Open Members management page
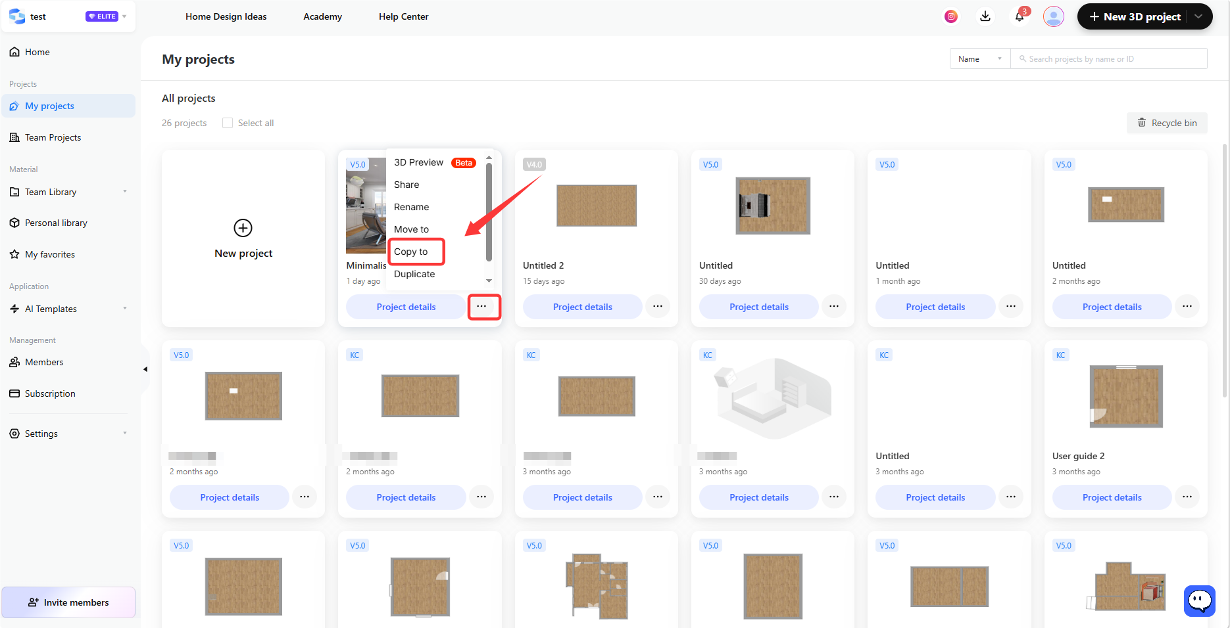This screenshot has width=1230, height=628. (44, 362)
